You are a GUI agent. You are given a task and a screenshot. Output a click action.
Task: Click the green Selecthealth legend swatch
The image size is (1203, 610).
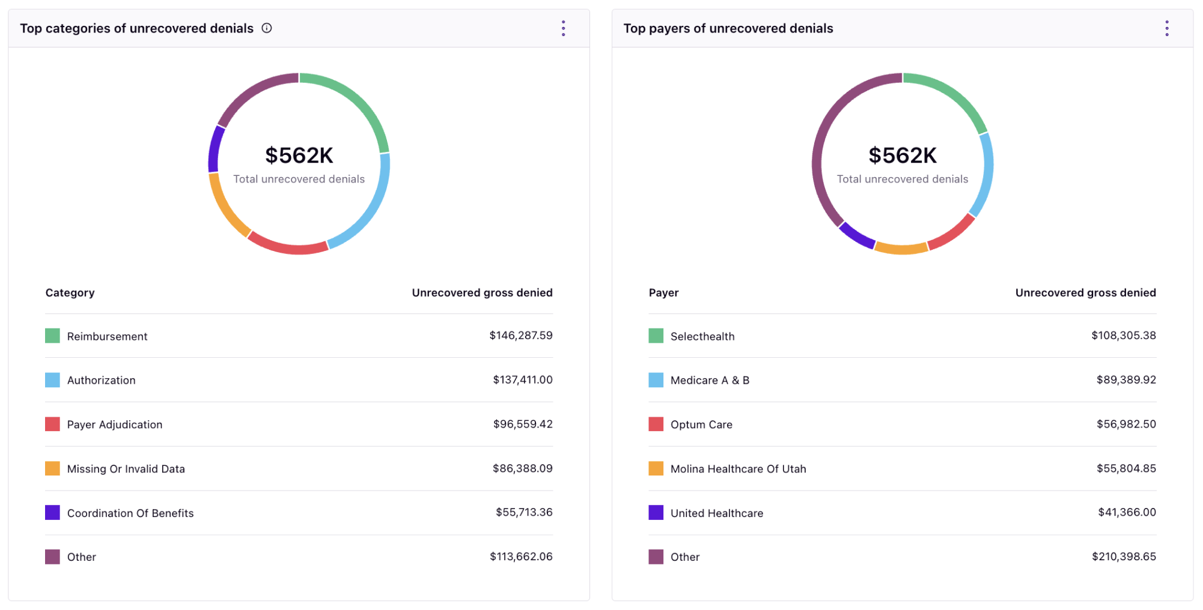coord(656,336)
